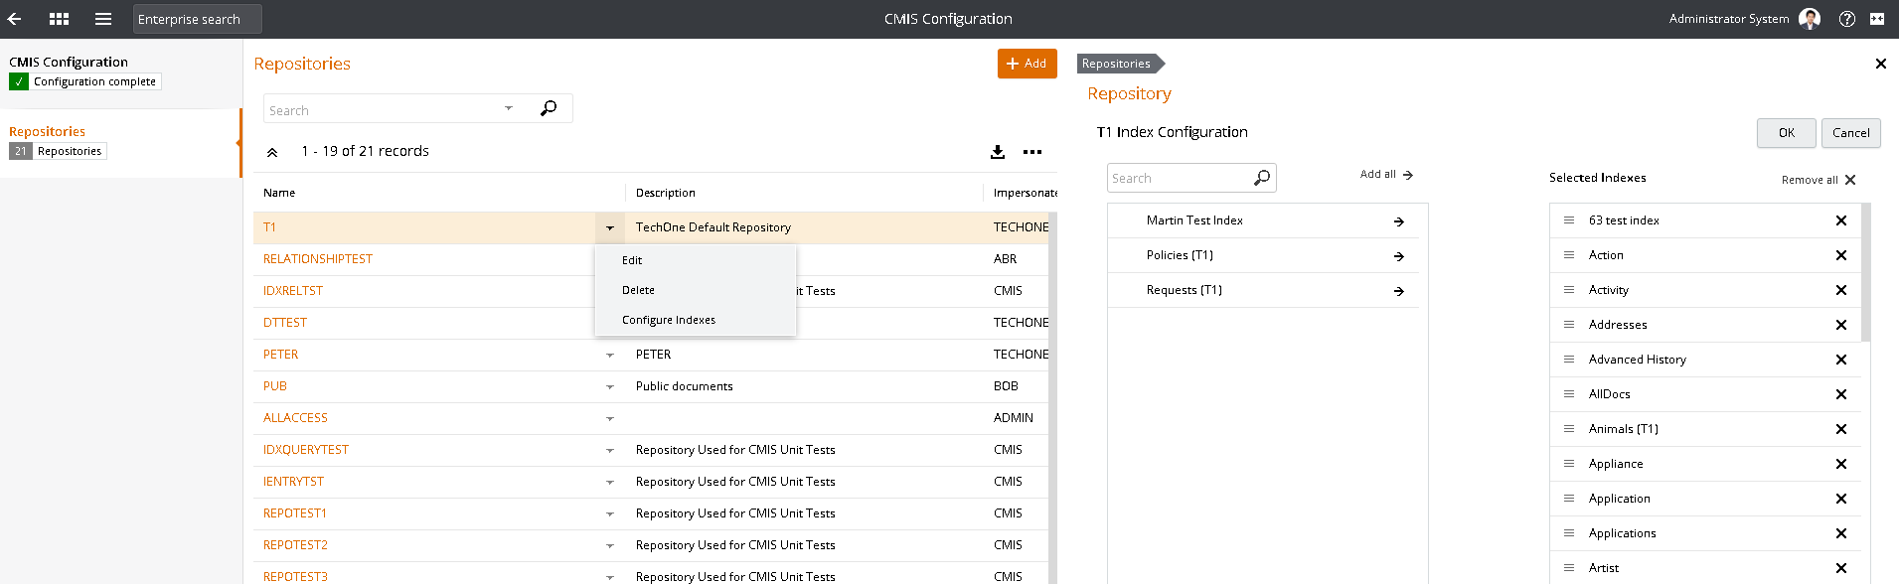
Task: Collapse list using double chevron up
Action: (x=272, y=152)
